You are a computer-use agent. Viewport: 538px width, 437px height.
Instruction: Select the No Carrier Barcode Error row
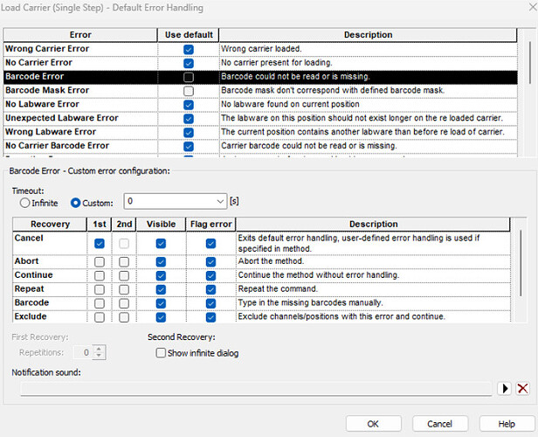[260, 146]
